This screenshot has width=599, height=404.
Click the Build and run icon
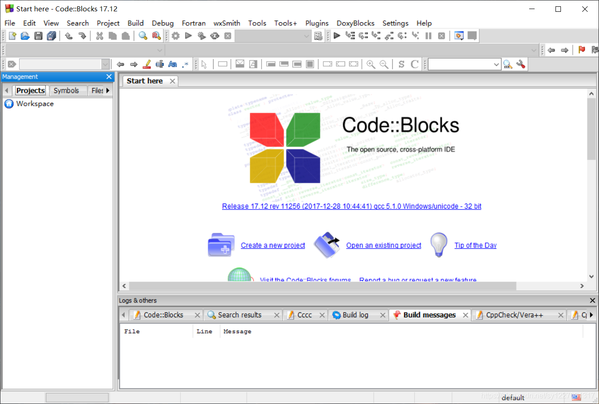202,36
